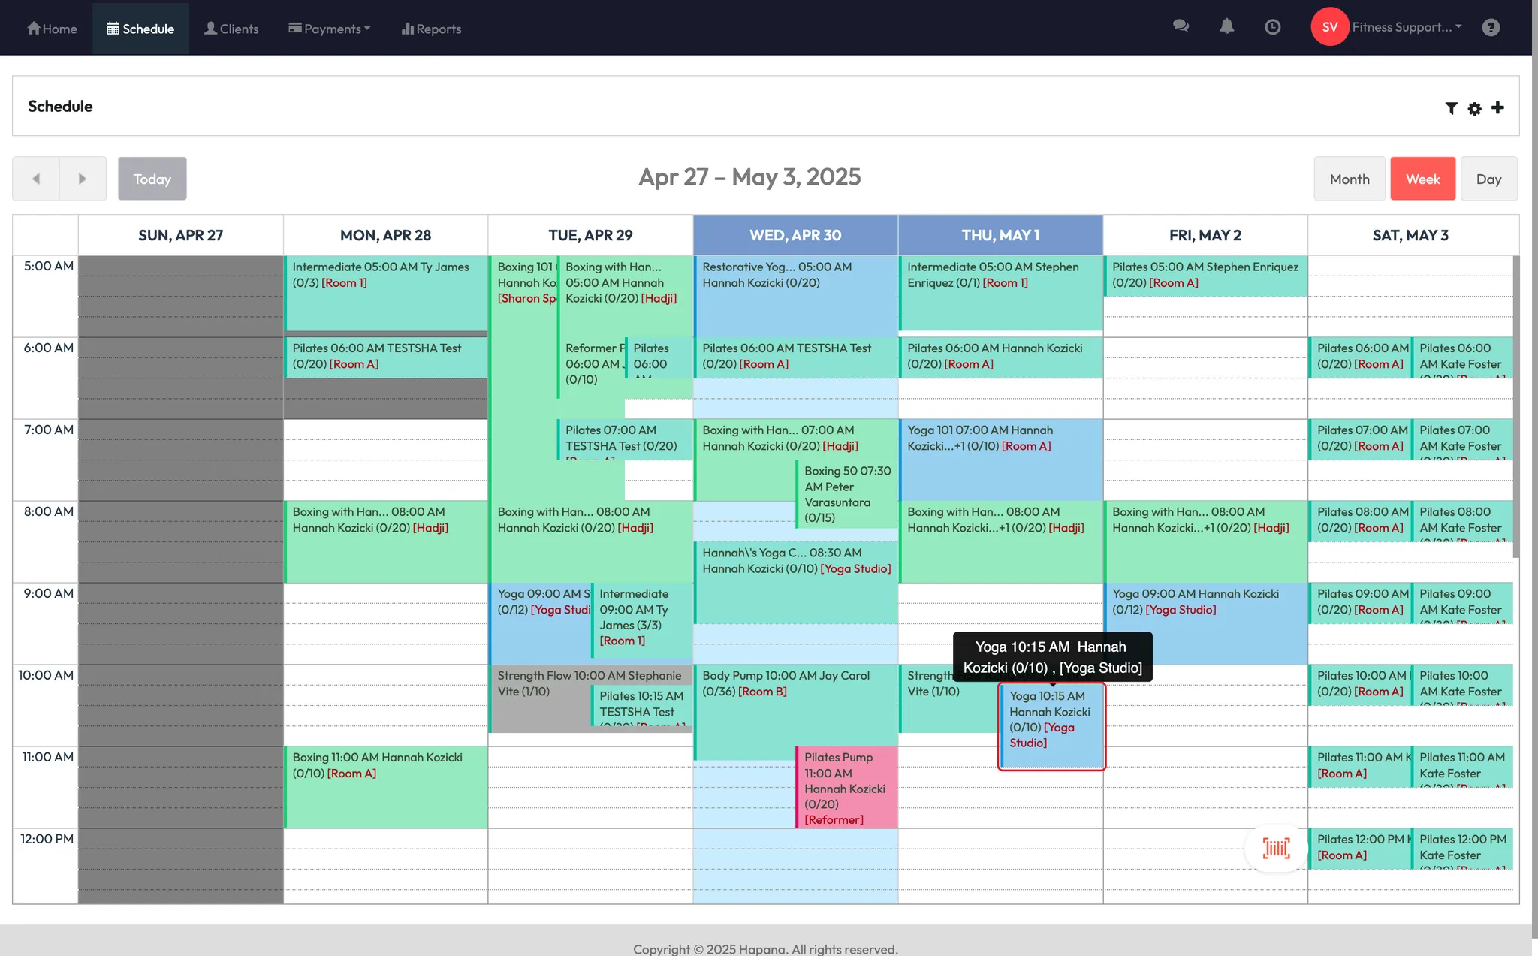This screenshot has height=956, width=1538.
Task: Advance to next week arrow
Action: click(83, 179)
